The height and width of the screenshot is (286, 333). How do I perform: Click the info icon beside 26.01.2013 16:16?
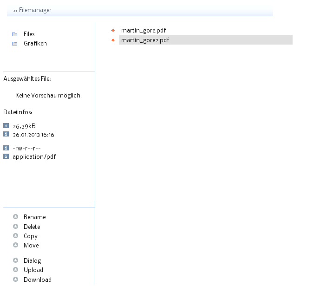point(6,134)
